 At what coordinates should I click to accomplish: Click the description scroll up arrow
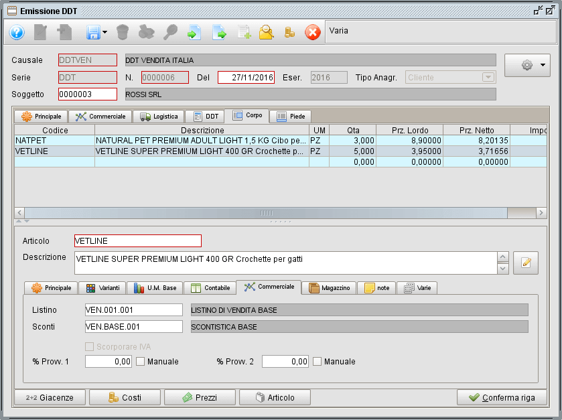point(503,257)
